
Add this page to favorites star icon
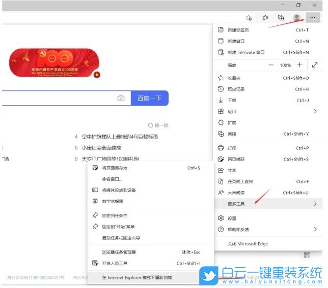pos(249,18)
